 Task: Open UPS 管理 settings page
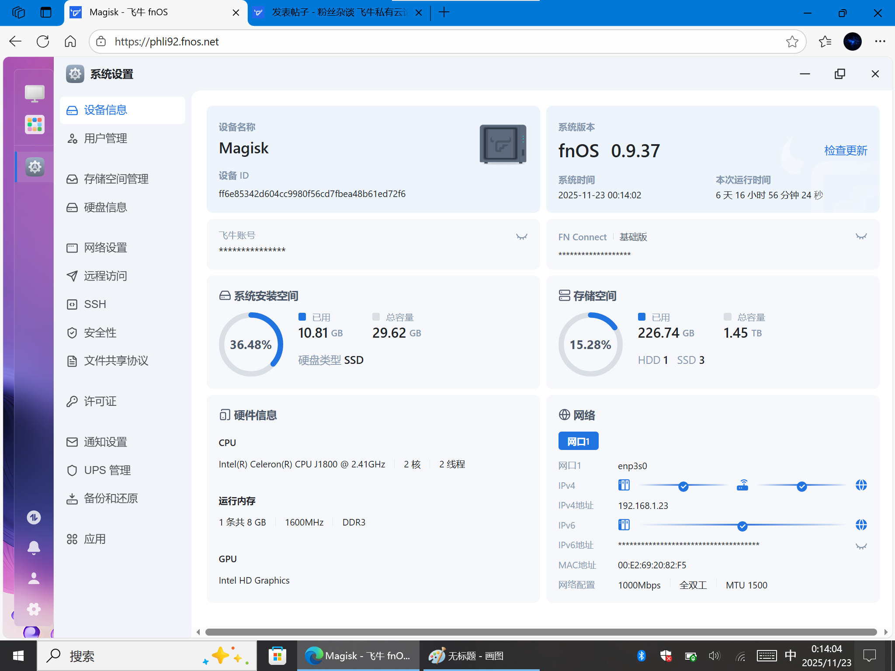click(x=107, y=470)
